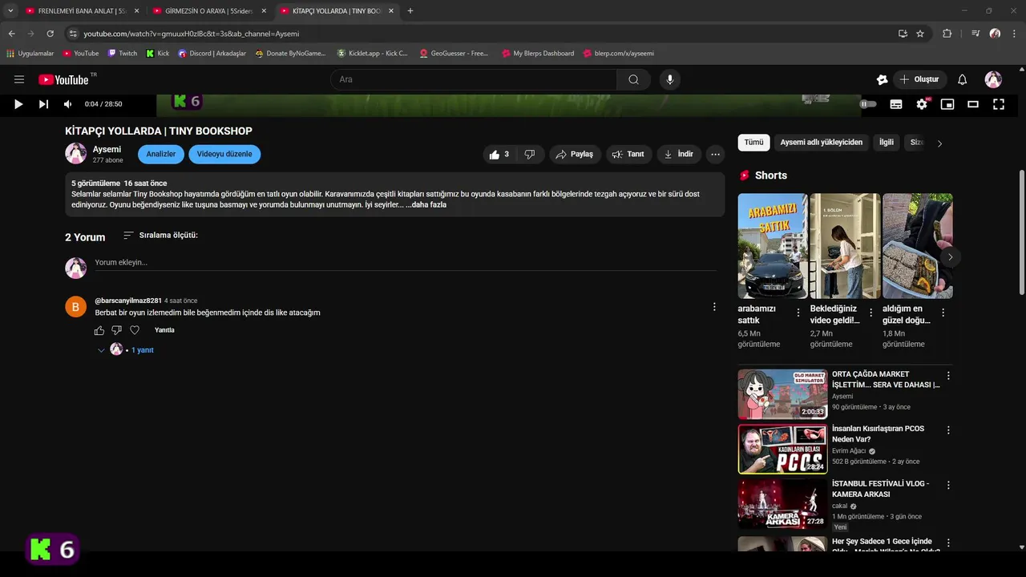Click the Oluştur create button

[x=919, y=79]
